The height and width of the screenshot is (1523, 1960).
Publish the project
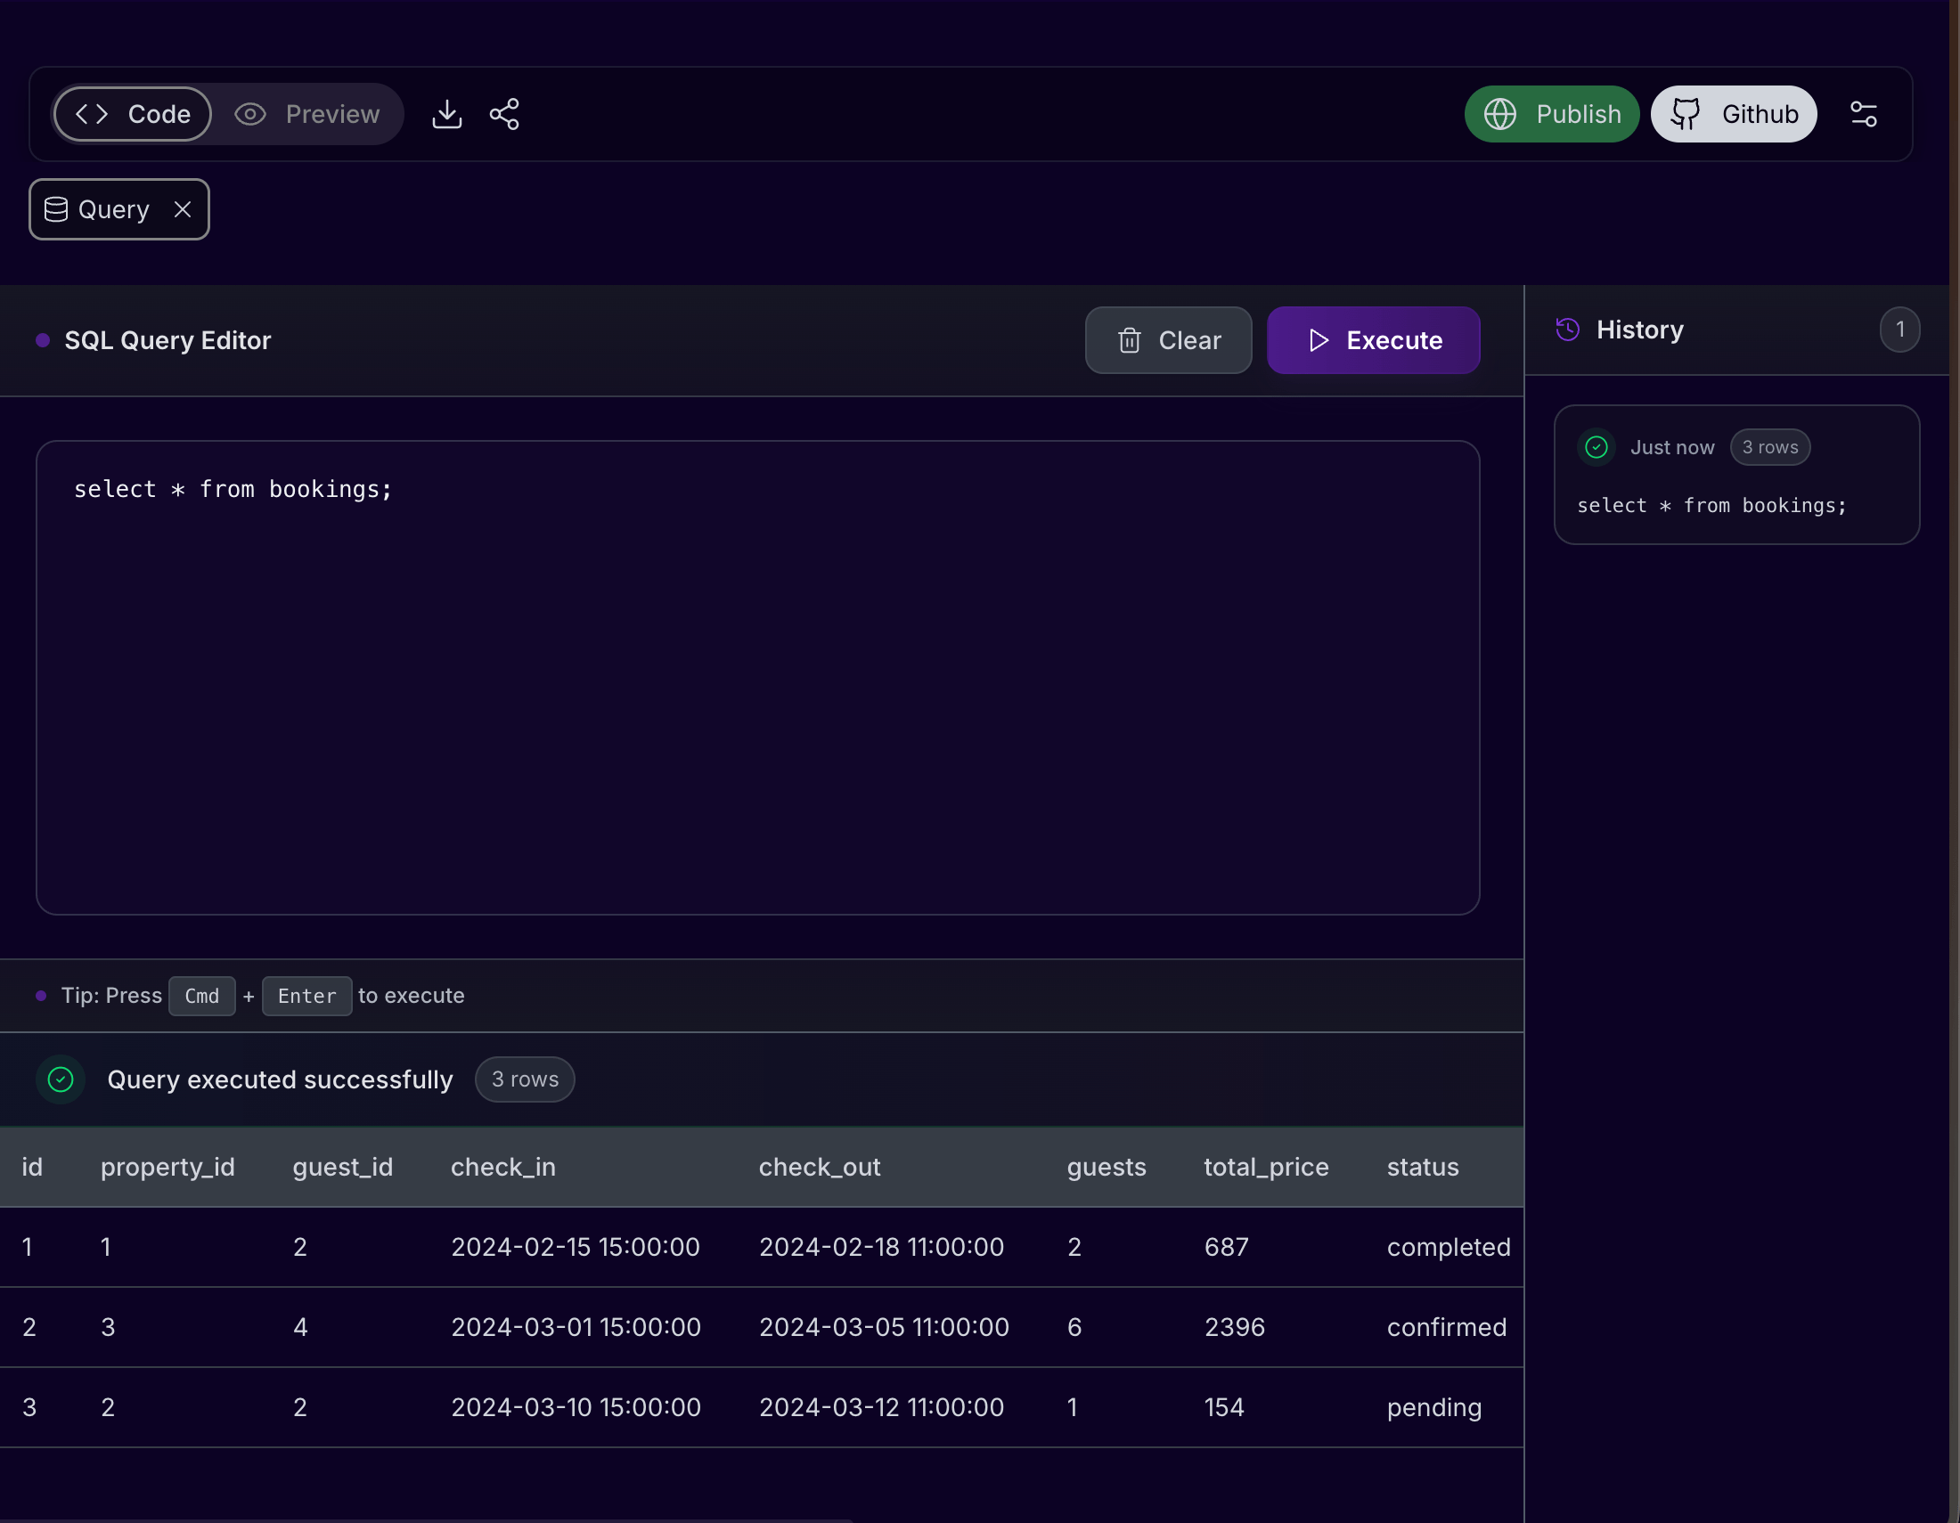tap(1552, 114)
